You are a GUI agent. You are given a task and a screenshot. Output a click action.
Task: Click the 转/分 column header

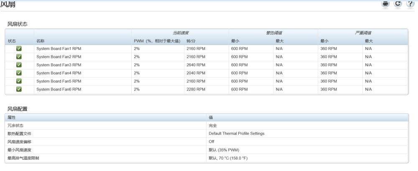191,41
